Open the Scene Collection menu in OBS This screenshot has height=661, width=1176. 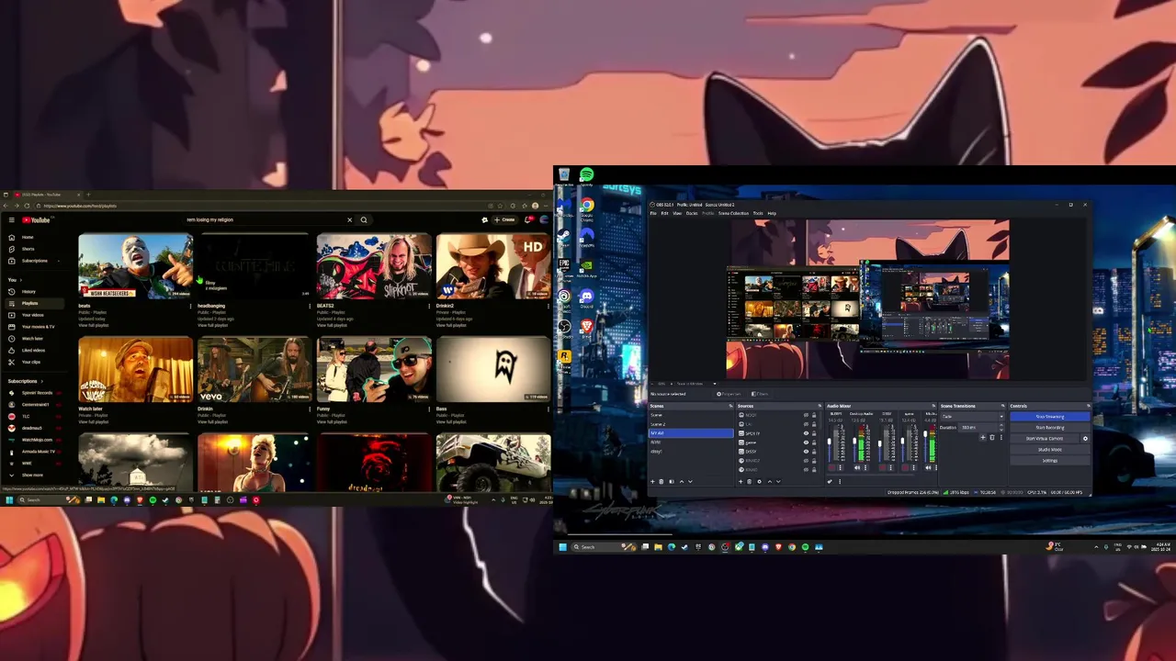pyautogui.click(x=733, y=213)
